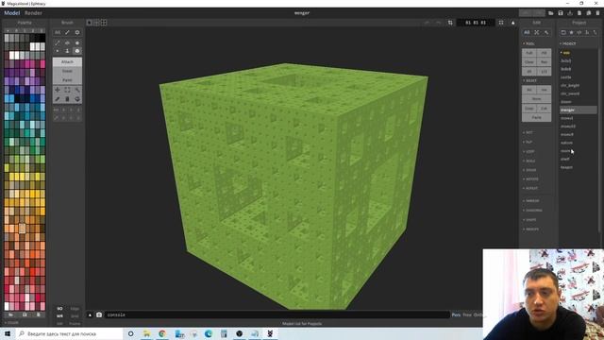This screenshot has height=340, width=604.
Task: Collapse the vox folder in project list
Action: [565, 53]
